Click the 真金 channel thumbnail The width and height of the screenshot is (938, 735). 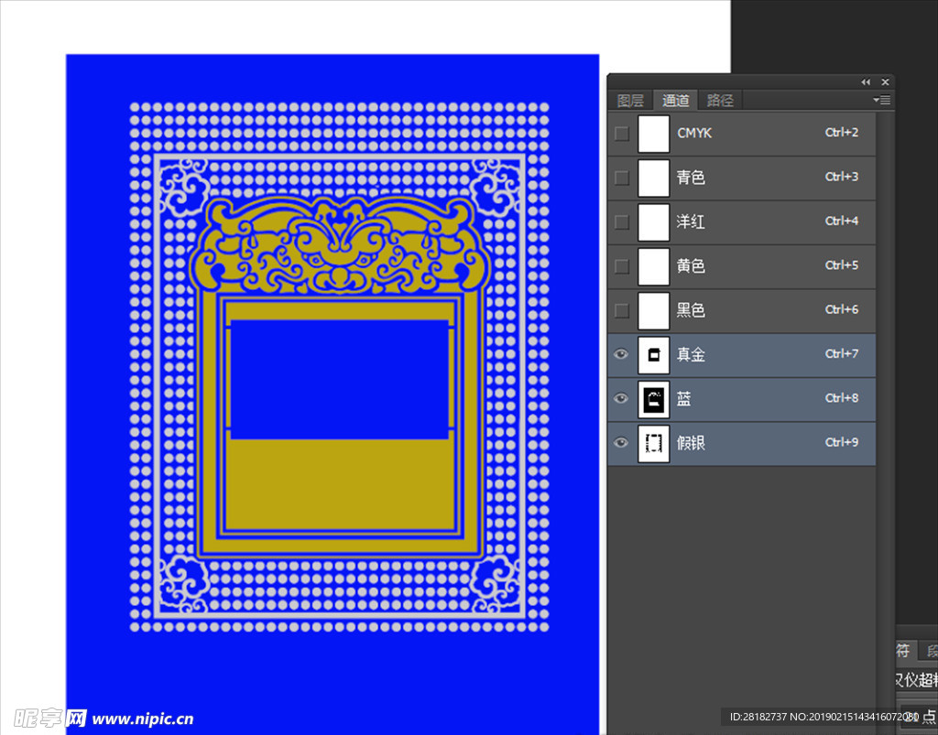coord(654,354)
